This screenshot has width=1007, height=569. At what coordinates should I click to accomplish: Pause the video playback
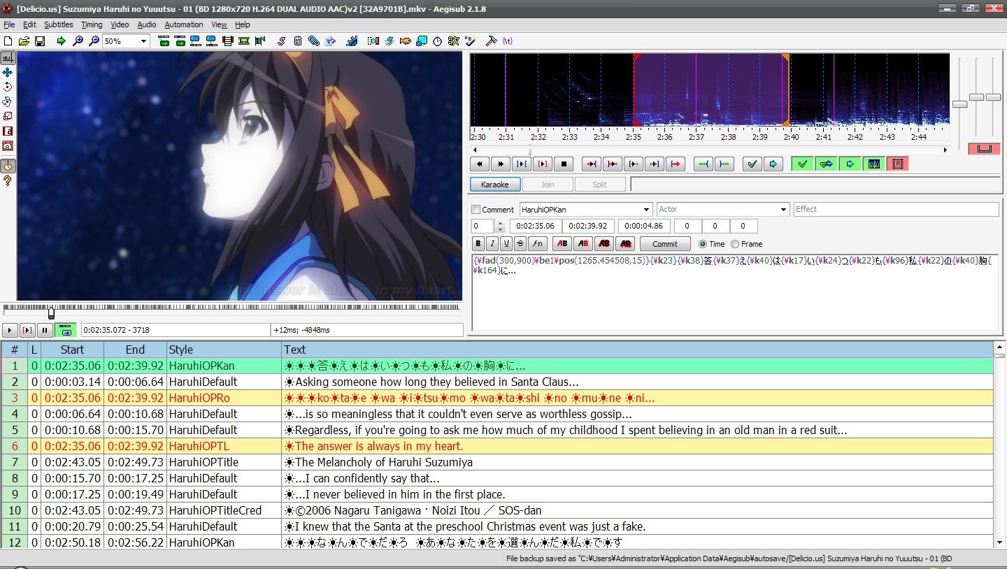(x=45, y=330)
